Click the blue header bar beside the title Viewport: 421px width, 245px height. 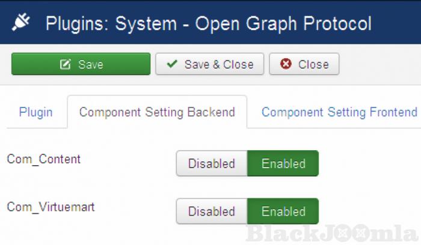point(397,24)
